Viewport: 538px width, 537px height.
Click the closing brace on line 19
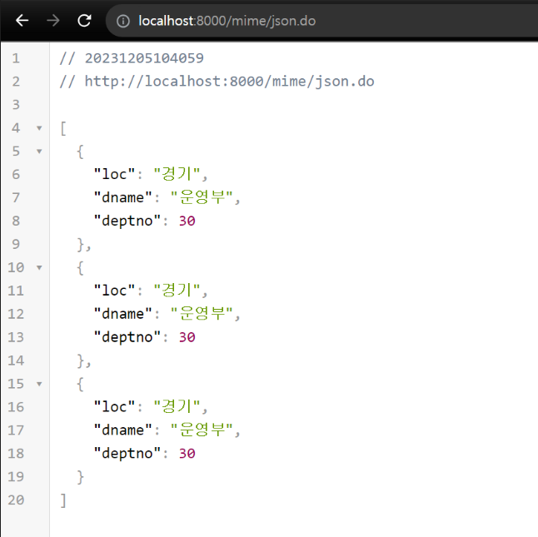(x=80, y=477)
